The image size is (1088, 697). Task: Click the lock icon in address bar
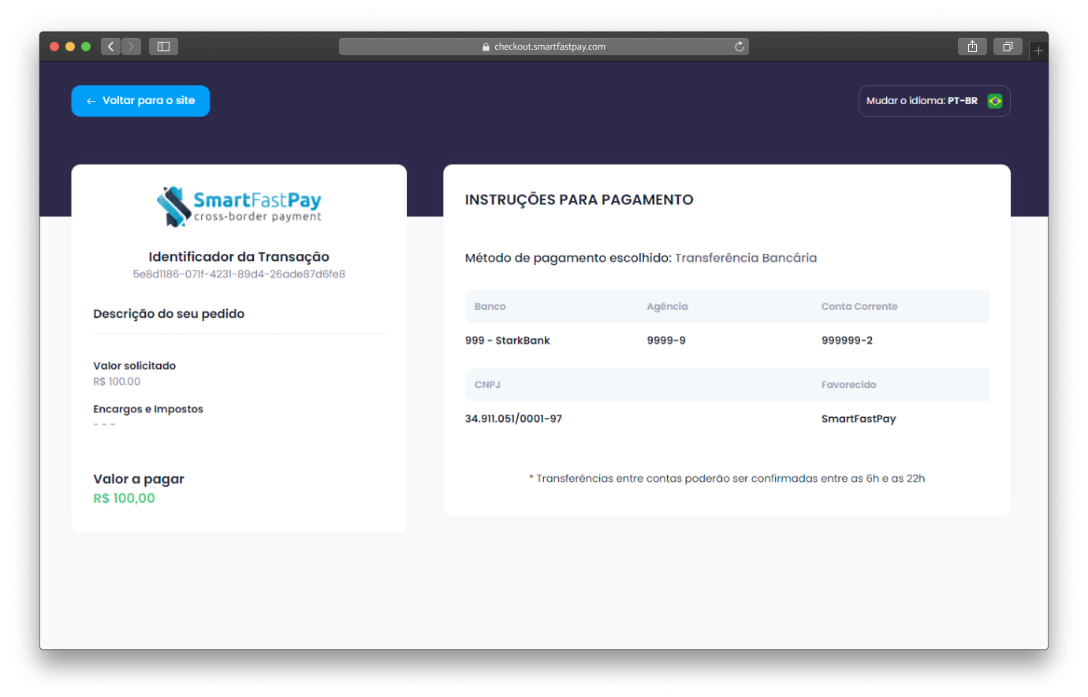click(x=486, y=47)
